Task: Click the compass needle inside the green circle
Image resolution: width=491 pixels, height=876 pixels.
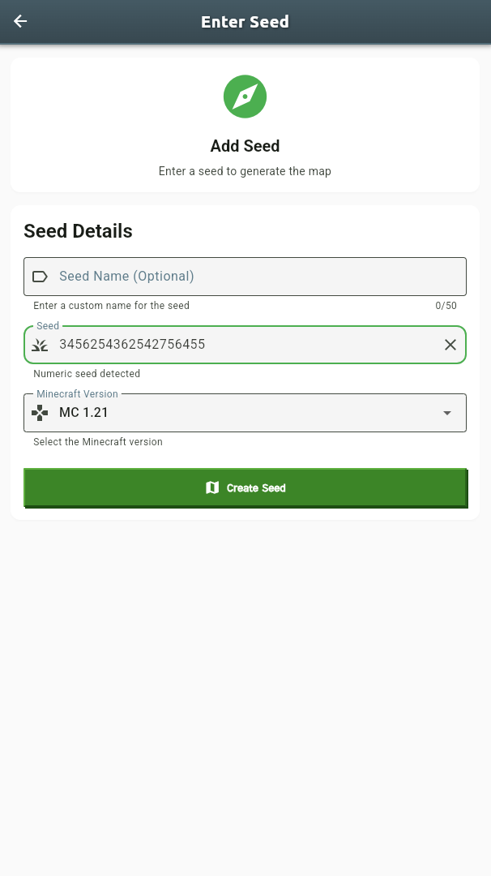Action: pos(245,97)
